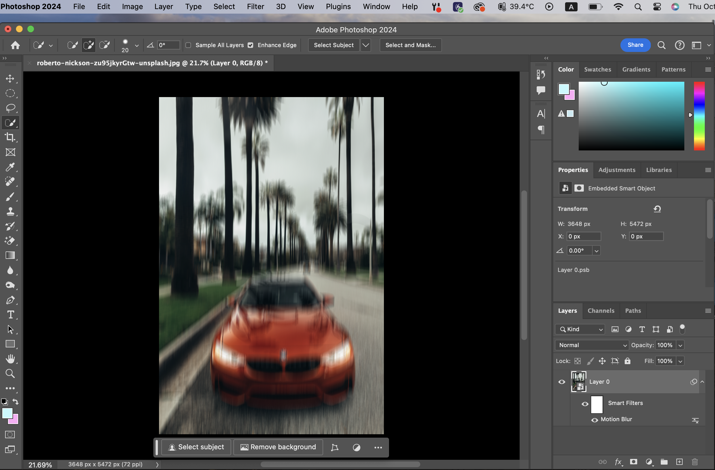715x470 pixels.
Task: Enable Sample All Layers checkbox
Action: 188,45
